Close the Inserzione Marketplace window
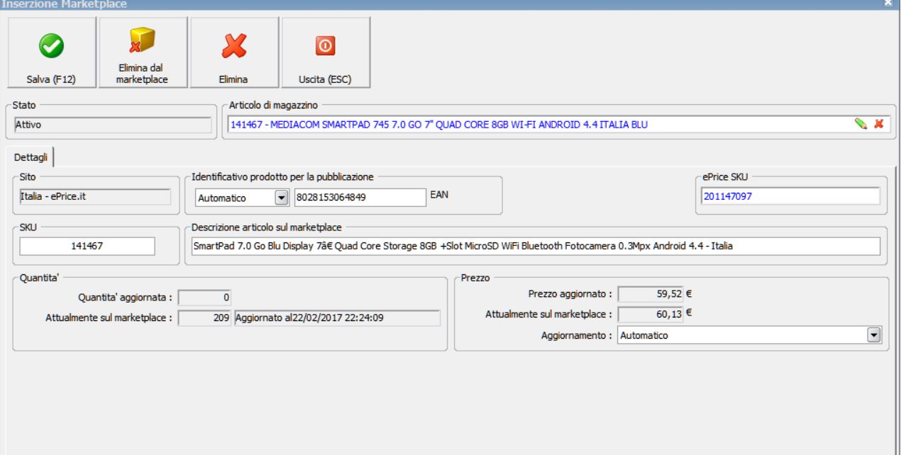Image resolution: width=901 pixels, height=455 pixels. (x=888, y=4)
